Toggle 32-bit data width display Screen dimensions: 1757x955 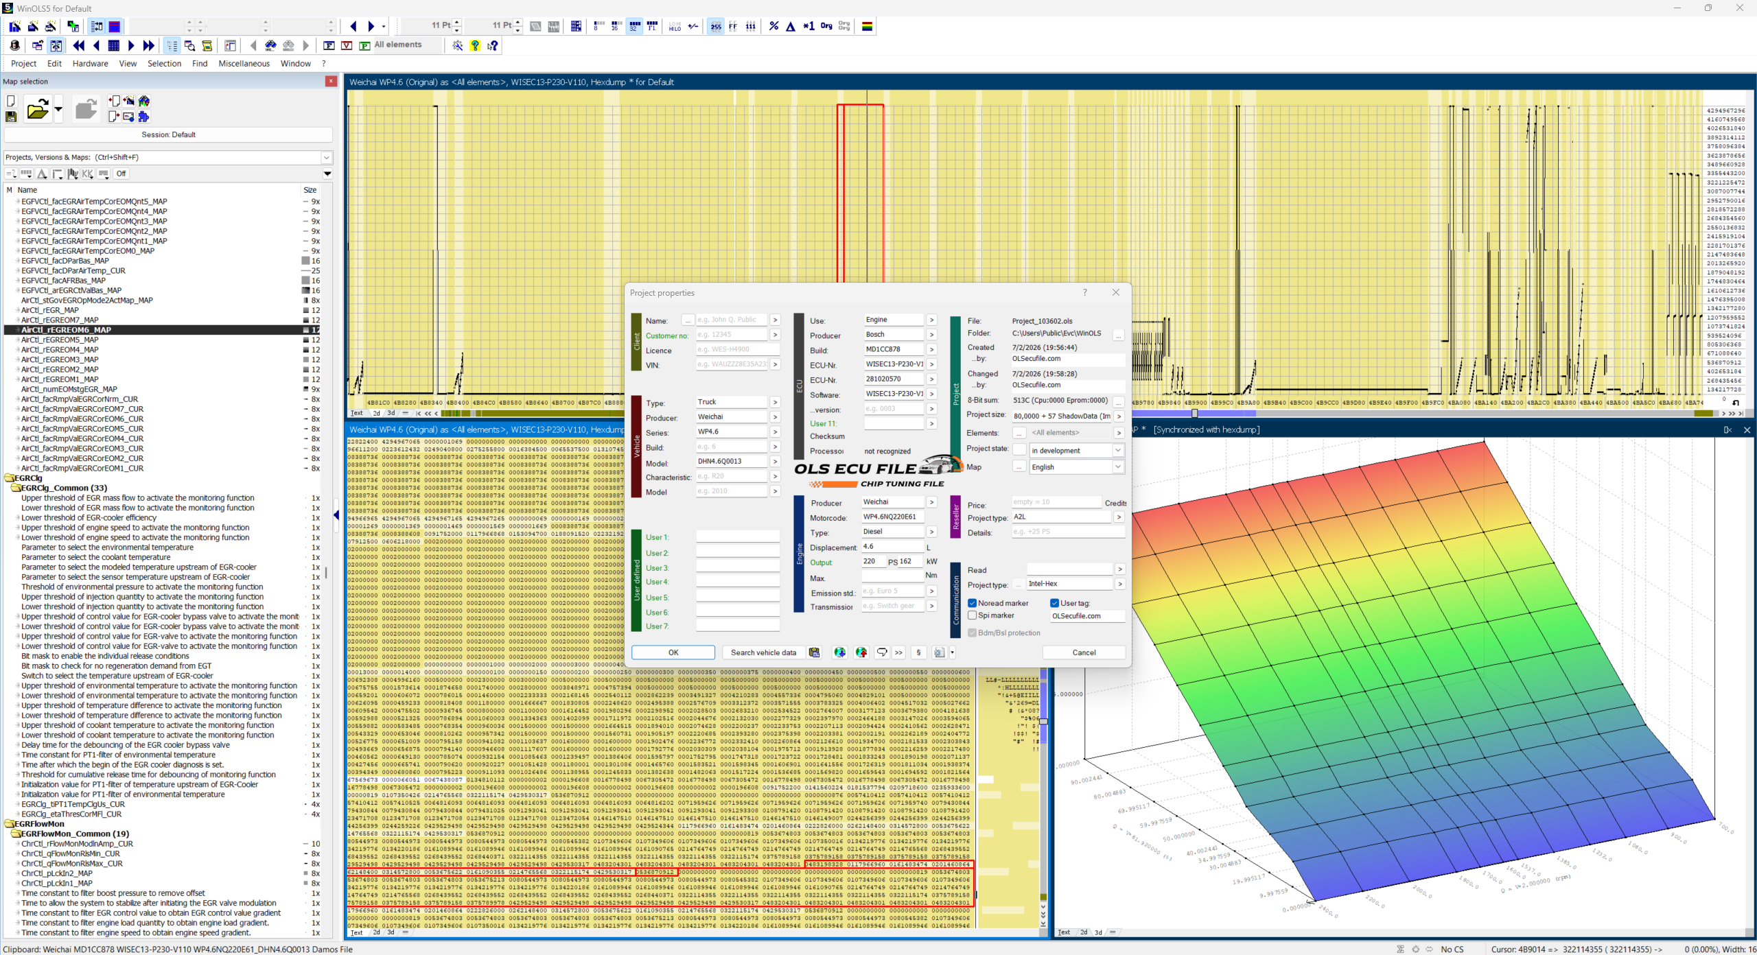(634, 26)
